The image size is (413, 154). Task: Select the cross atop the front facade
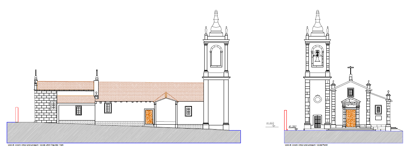pyautogui.click(x=351, y=70)
